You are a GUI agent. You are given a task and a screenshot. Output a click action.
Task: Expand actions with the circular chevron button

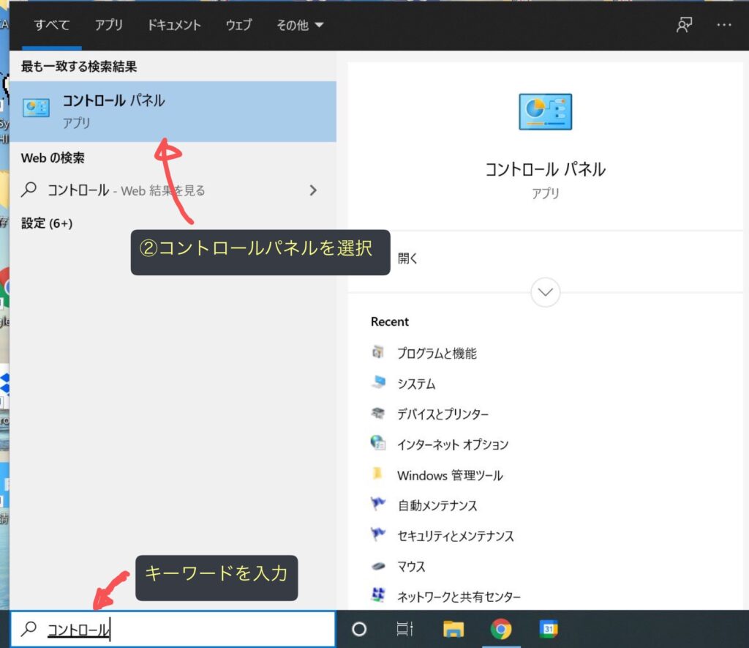click(x=546, y=292)
